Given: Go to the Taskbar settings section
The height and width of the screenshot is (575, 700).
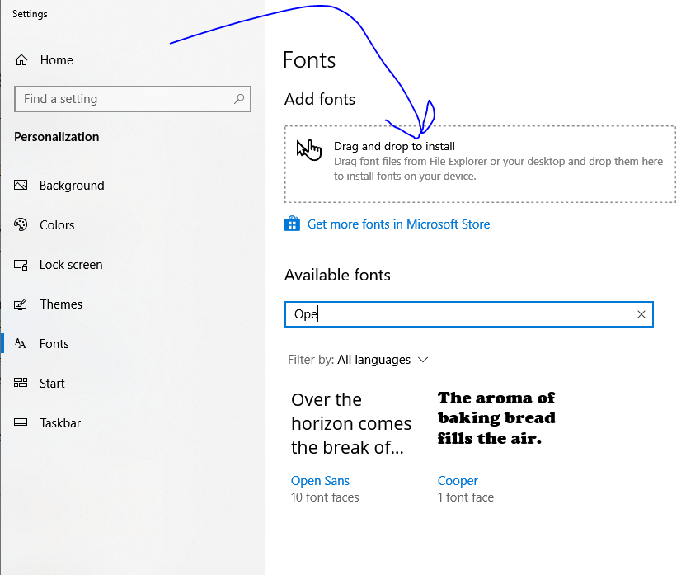Looking at the screenshot, I should [60, 423].
